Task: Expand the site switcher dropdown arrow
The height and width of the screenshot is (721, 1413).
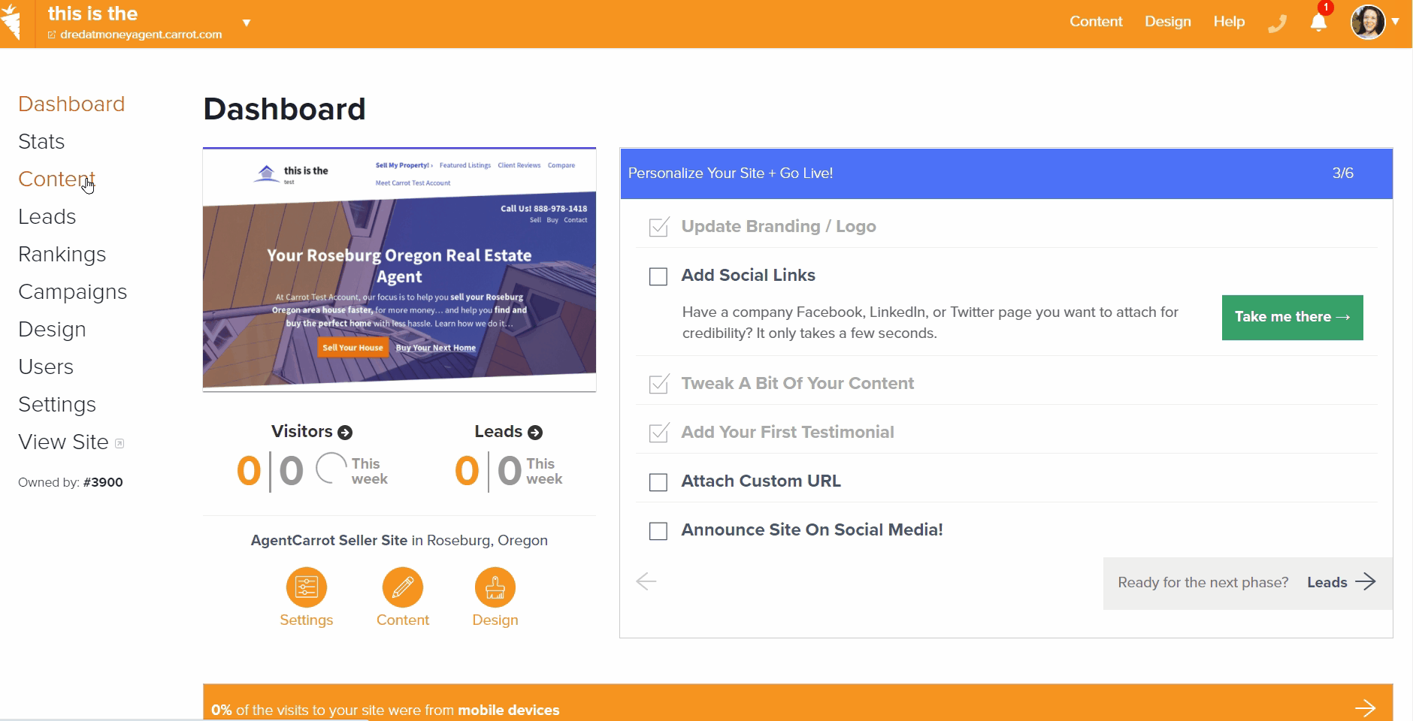Action: 246,23
